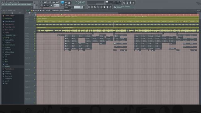The width and height of the screenshot is (201, 113).
Task: Select the Select tool in playlist toolbar
Action: point(45,10)
